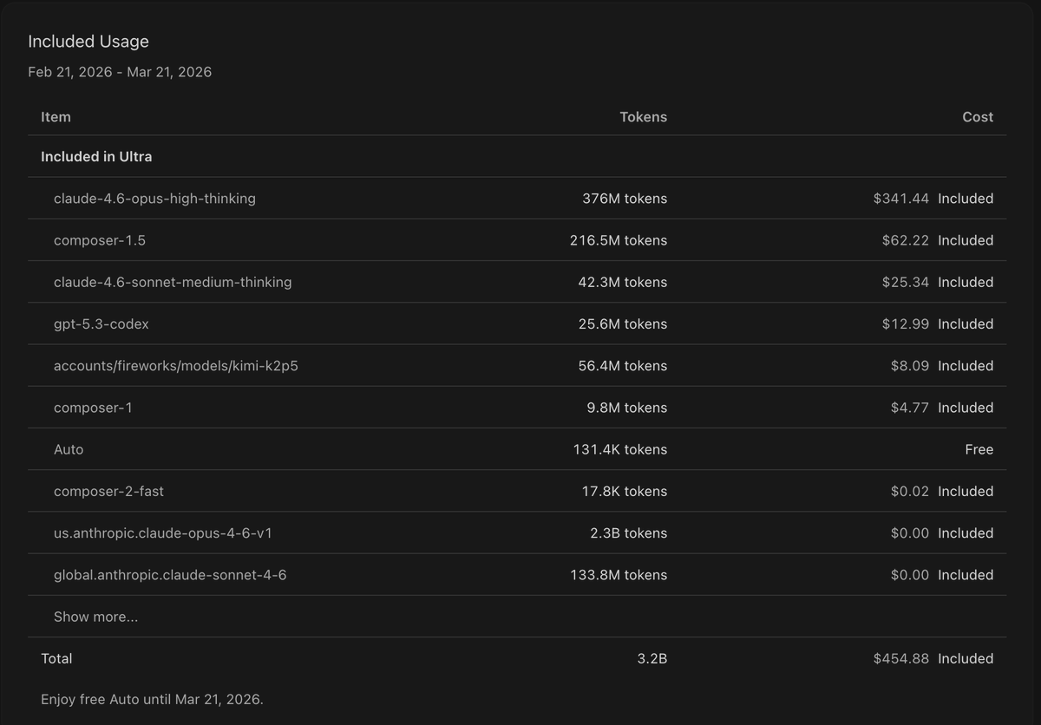Select the Included Usage heading
Screen dimensions: 1041x725
[x=88, y=42]
